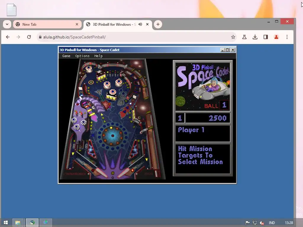Select the 3D Pinball for Windows tab
Screen dimensions: 303x227
[118, 24]
